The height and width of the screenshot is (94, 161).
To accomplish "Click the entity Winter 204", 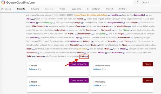I will pyautogui.click(x=82, y=19).
